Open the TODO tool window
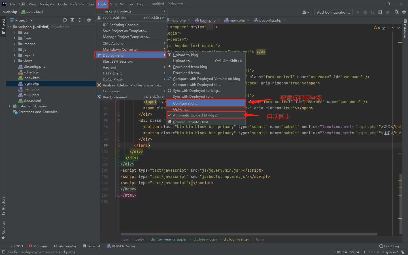 click(x=16, y=246)
